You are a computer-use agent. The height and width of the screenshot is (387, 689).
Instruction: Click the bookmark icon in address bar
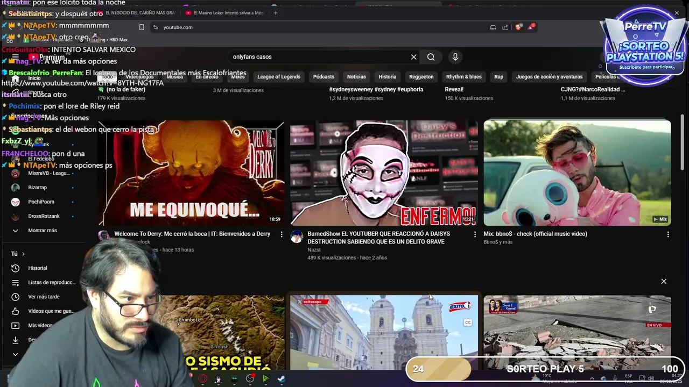(142, 27)
